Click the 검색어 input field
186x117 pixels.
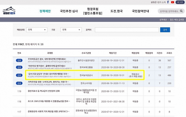point(127,30)
